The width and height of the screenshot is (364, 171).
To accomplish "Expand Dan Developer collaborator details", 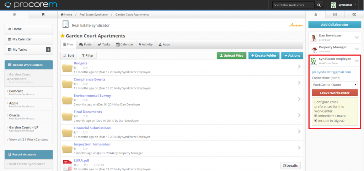I will (x=357, y=38).
